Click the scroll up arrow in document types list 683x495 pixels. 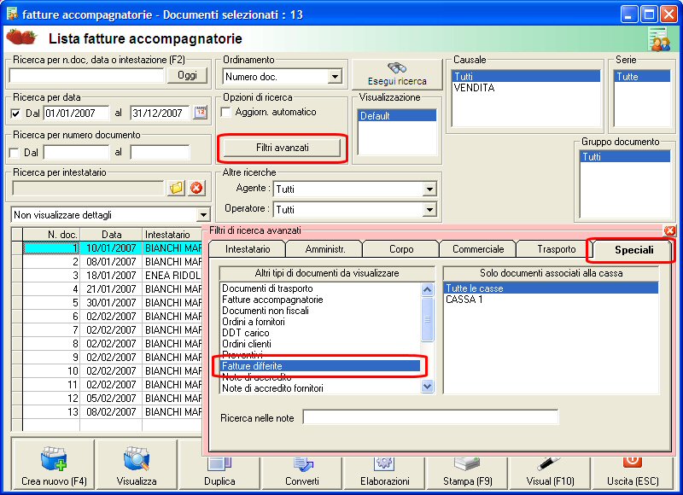[428, 289]
